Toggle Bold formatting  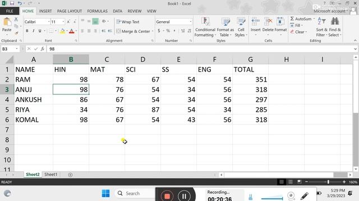click(27, 31)
